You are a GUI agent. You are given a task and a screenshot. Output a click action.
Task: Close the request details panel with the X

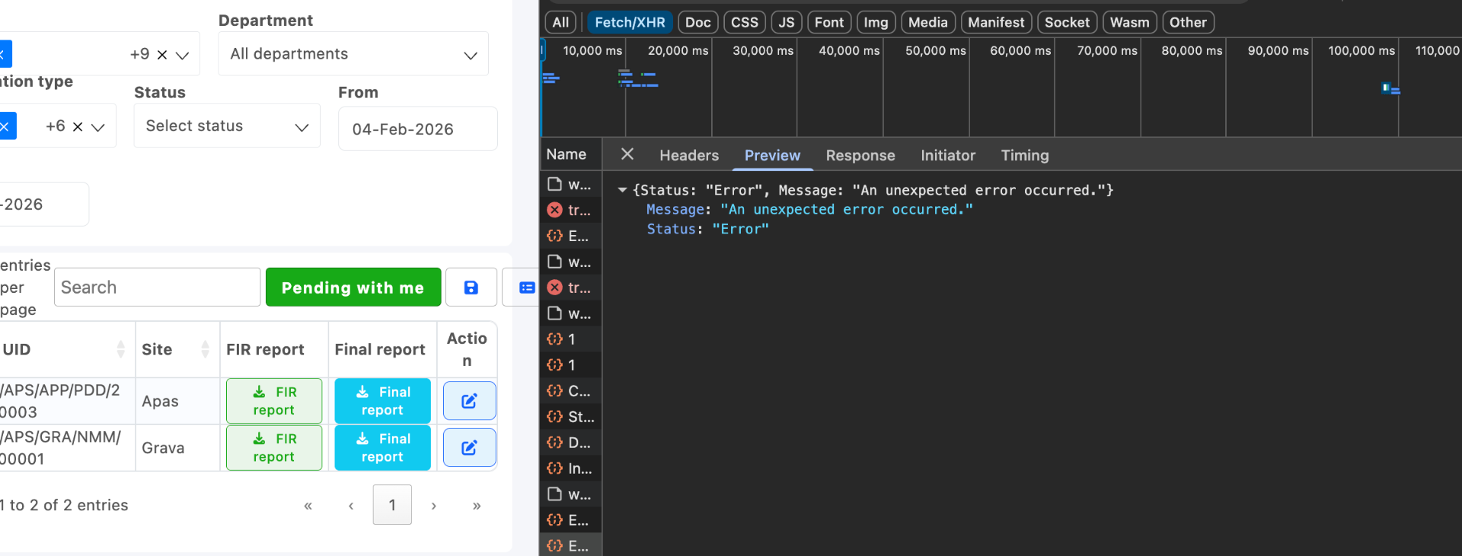pos(627,154)
